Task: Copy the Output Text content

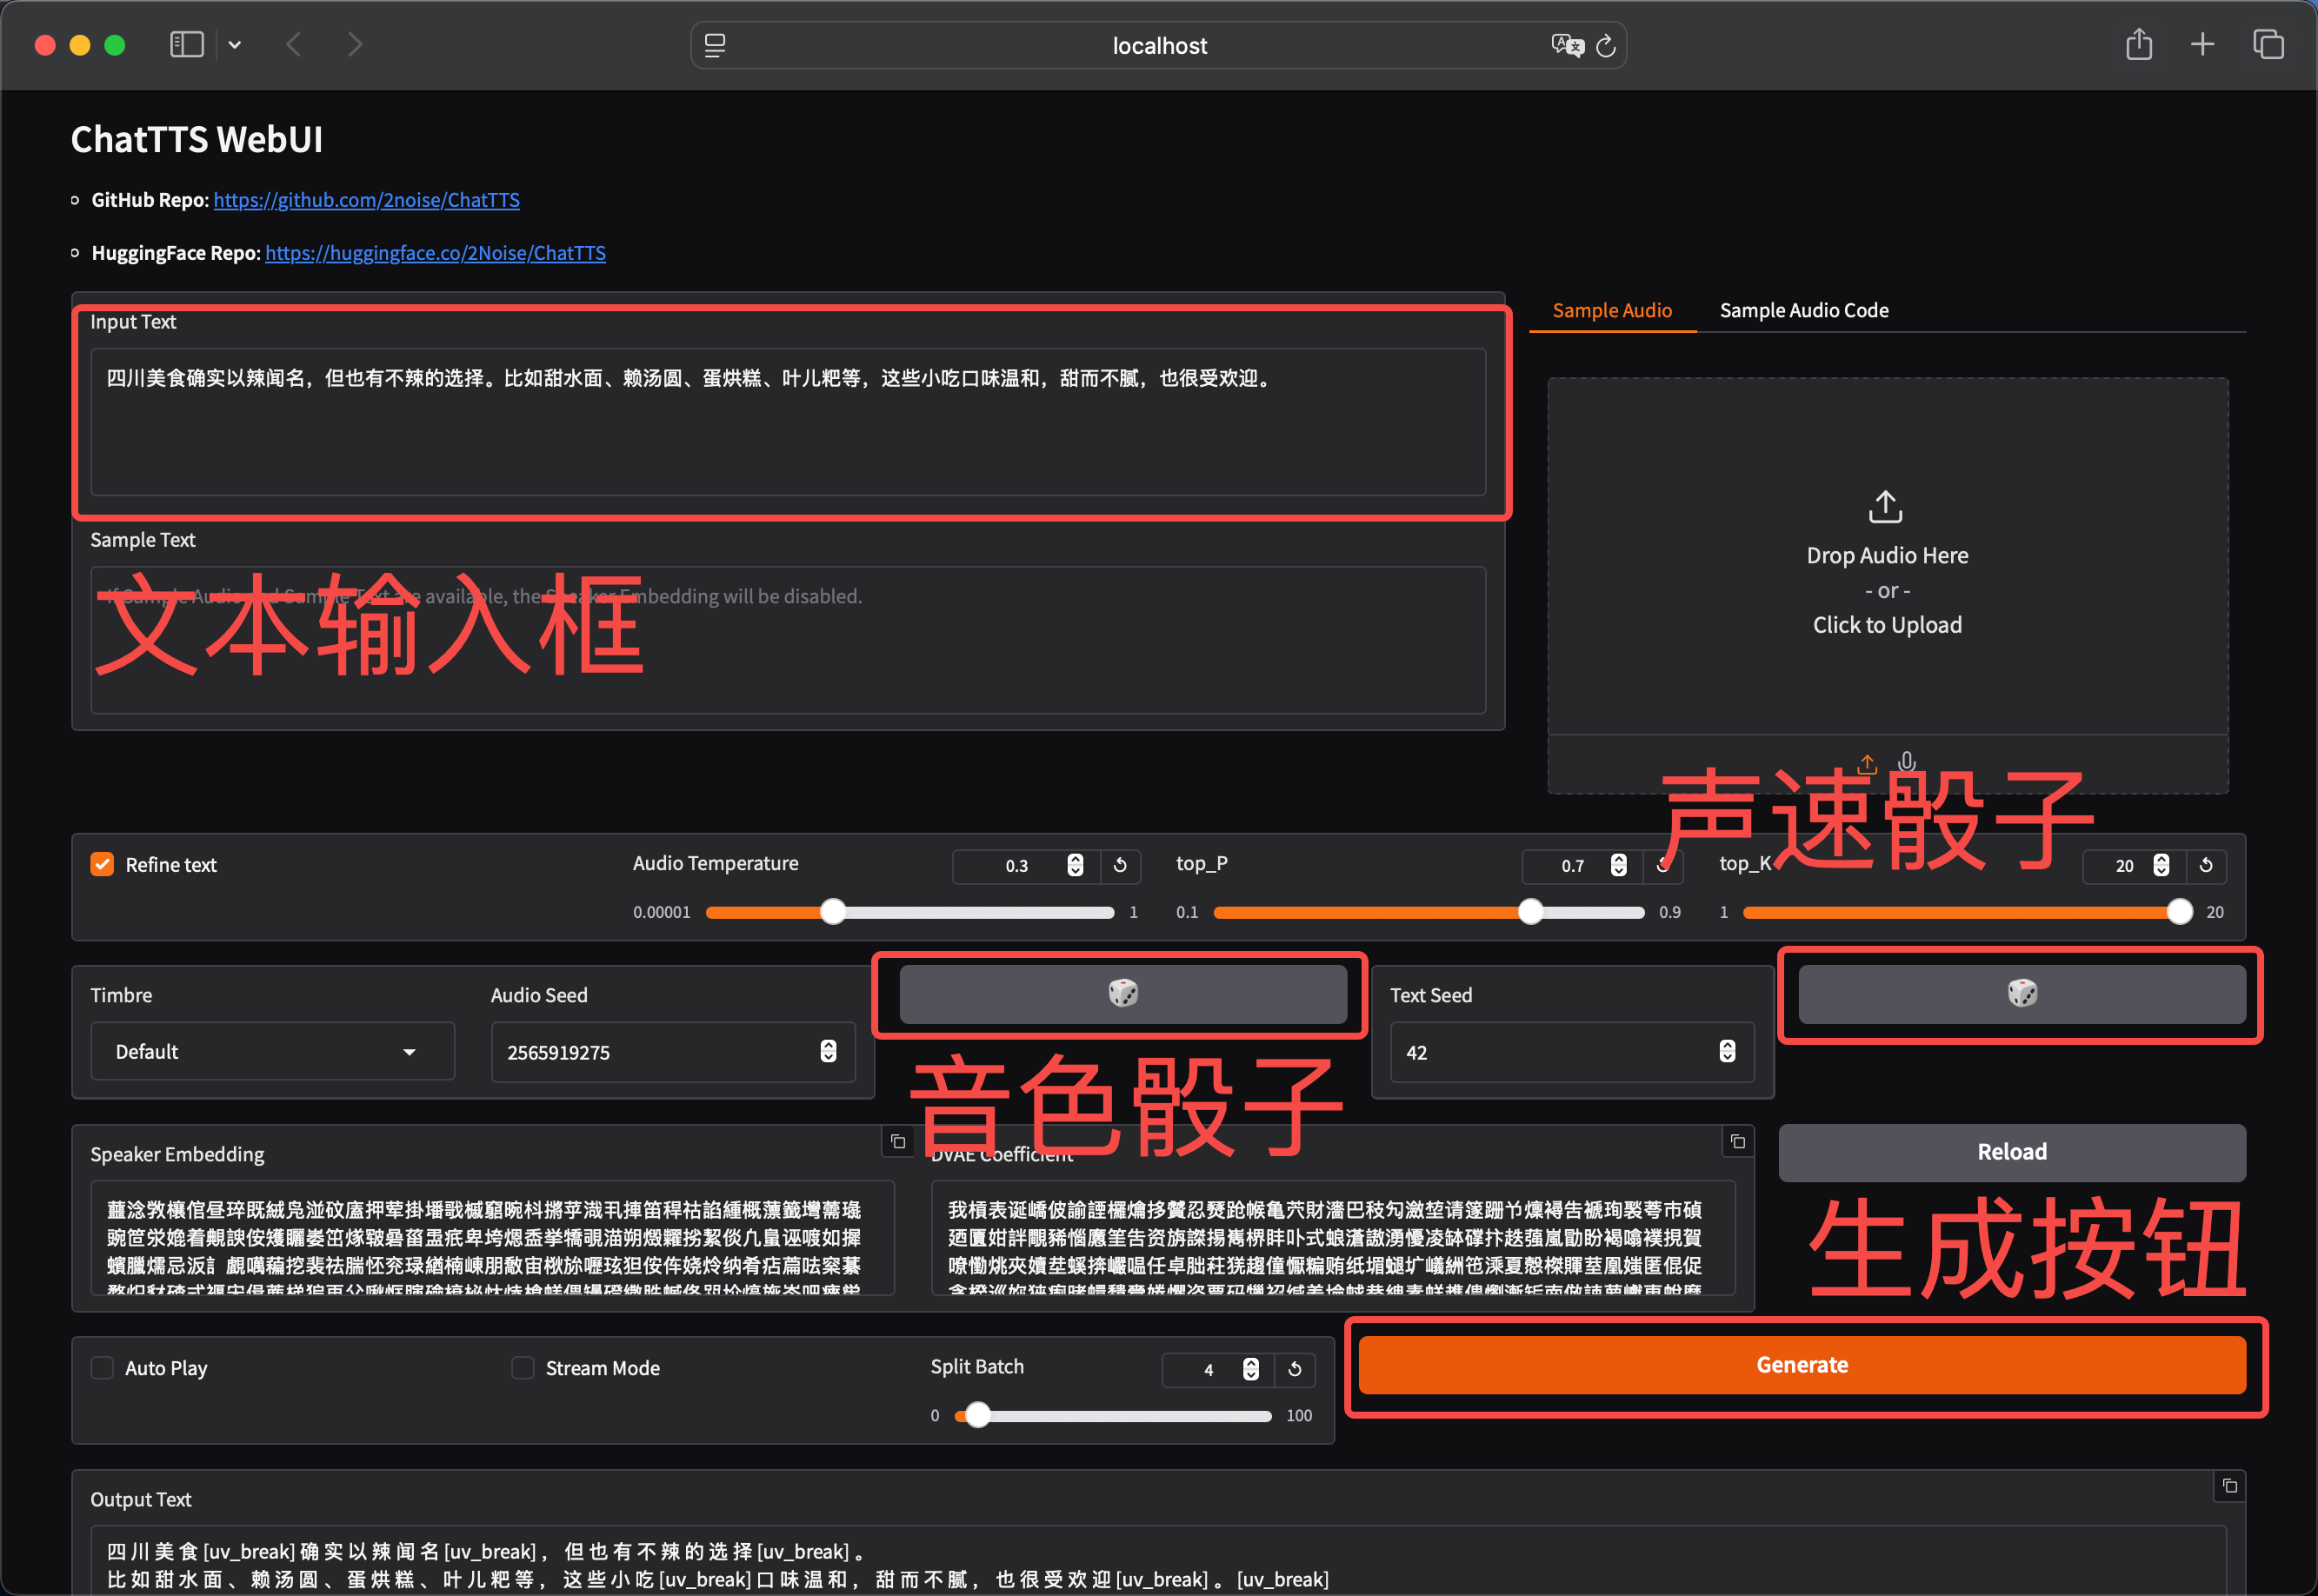Action: pyautogui.click(x=2230, y=1486)
